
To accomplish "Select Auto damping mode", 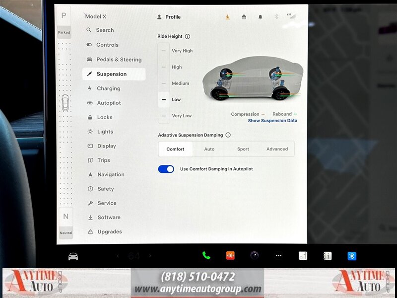I will (x=209, y=149).
